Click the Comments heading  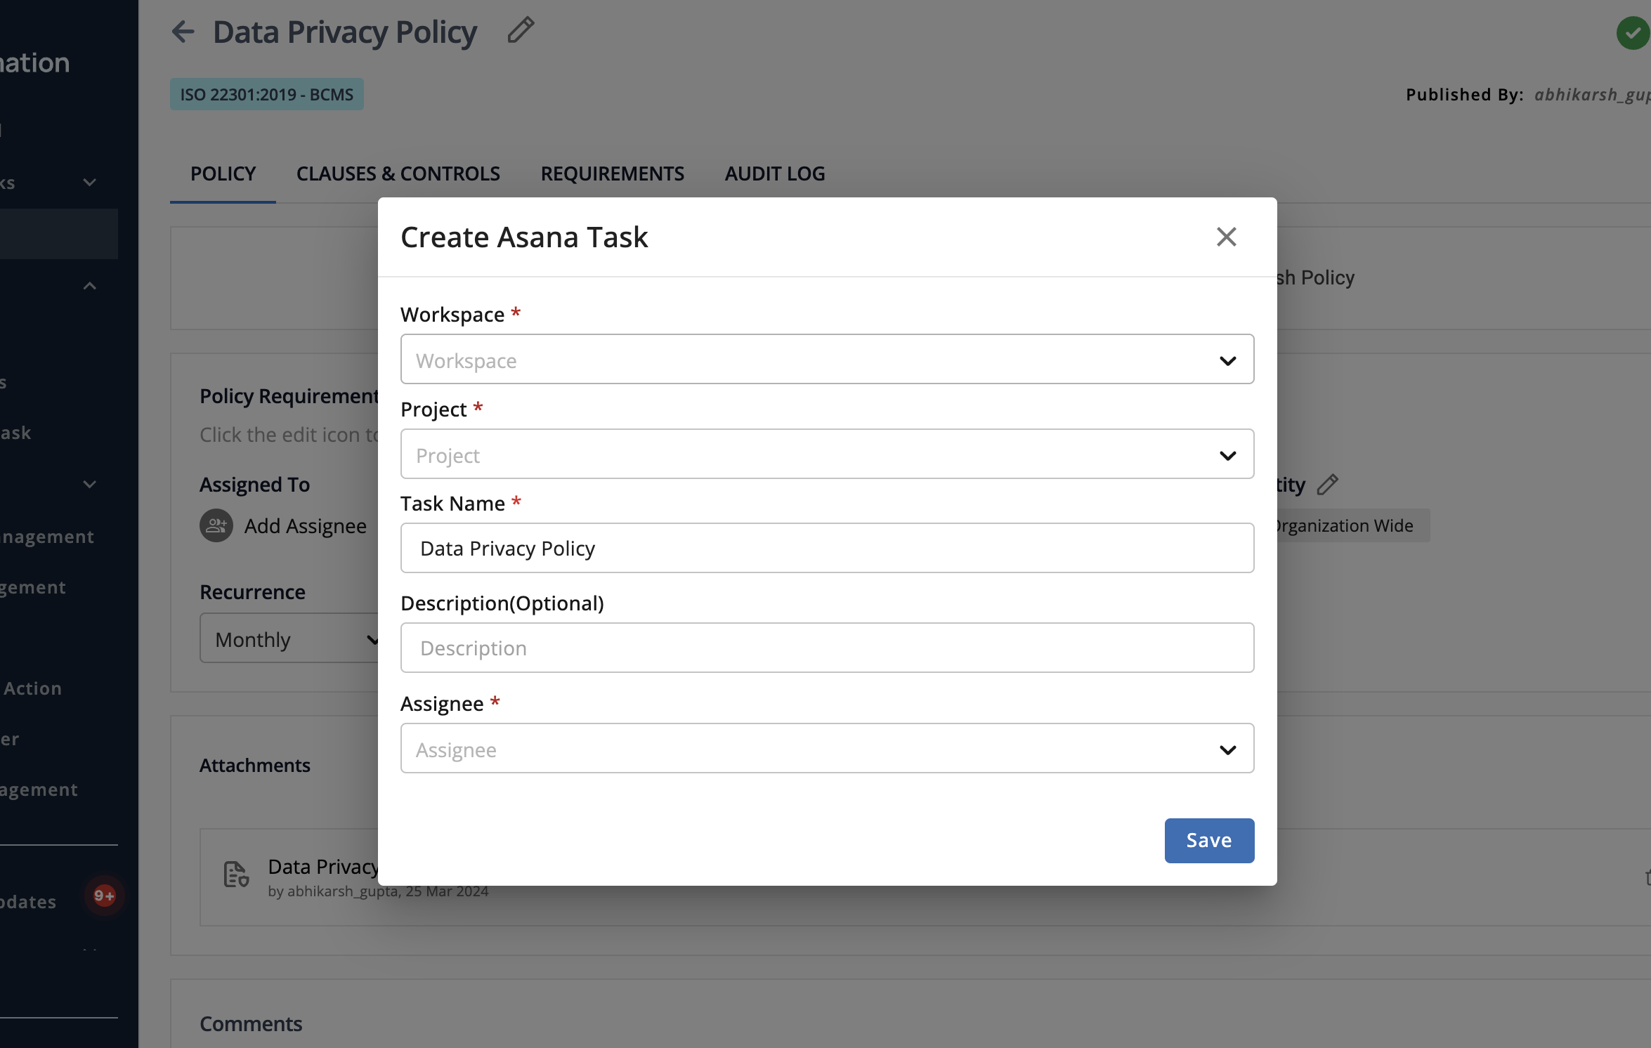click(251, 1023)
